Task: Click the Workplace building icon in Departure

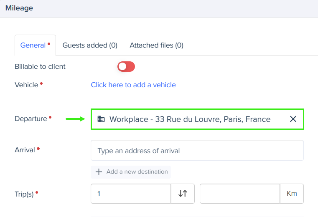Action: point(101,119)
